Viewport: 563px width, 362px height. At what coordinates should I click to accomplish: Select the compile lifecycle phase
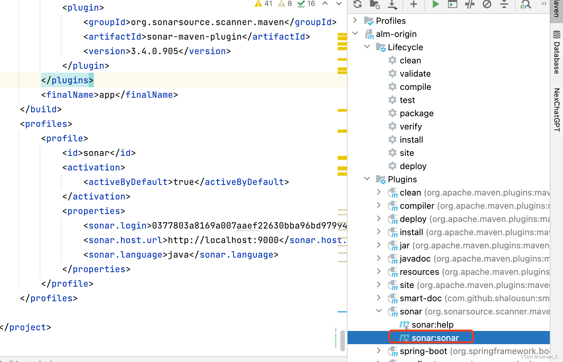click(x=415, y=87)
